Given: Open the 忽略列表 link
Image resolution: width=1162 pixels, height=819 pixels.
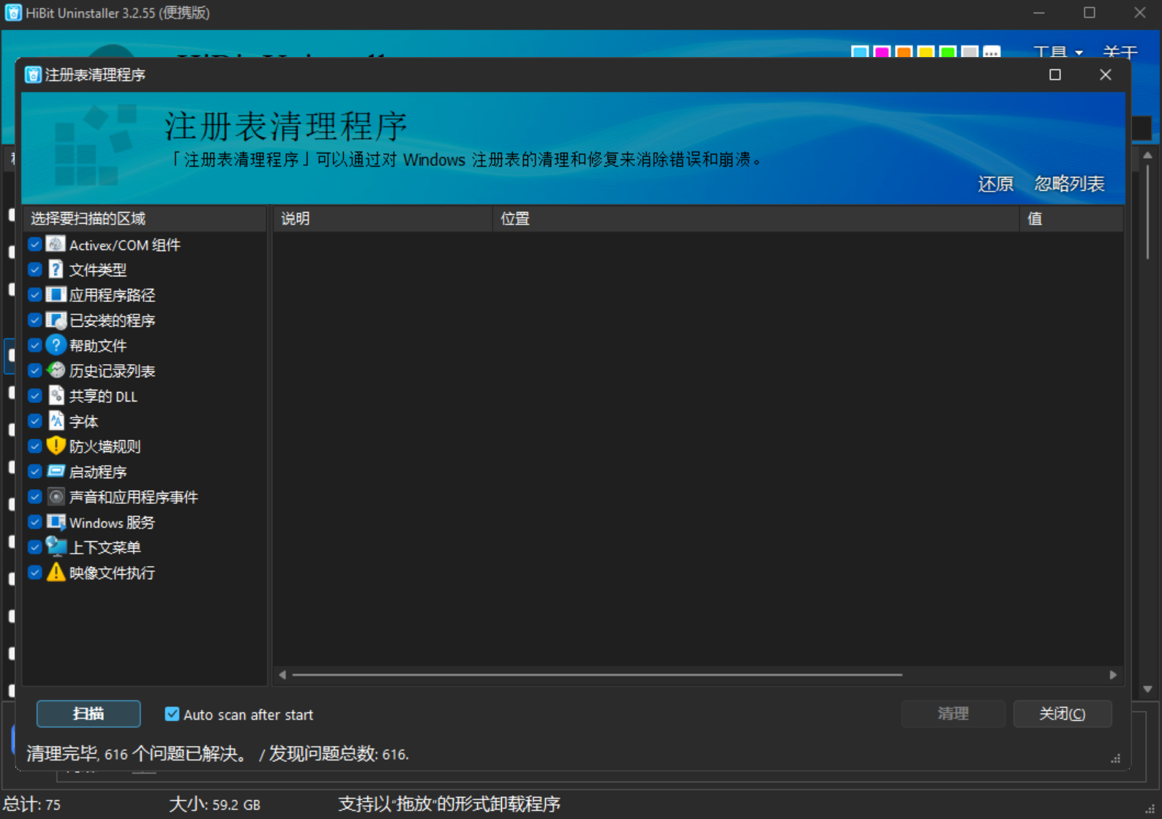Looking at the screenshot, I should tap(1069, 184).
